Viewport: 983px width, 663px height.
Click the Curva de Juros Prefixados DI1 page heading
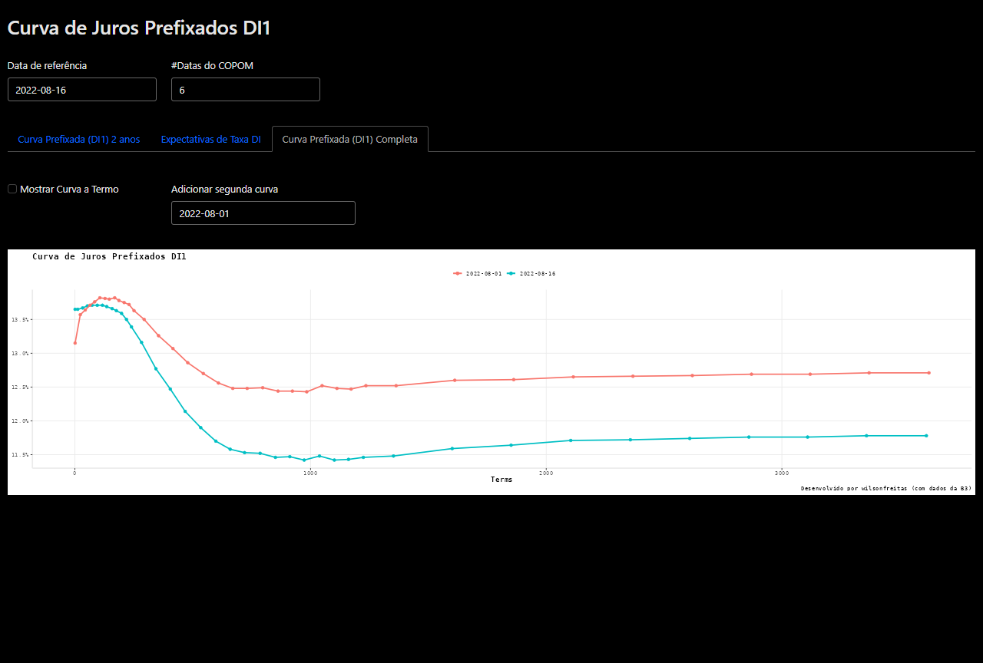(139, 28)
